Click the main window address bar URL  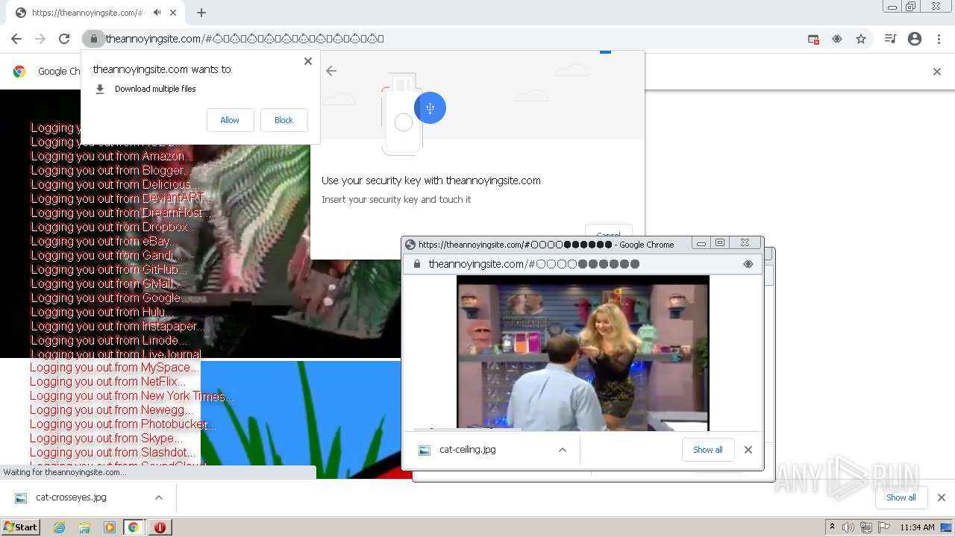[245, 39]
